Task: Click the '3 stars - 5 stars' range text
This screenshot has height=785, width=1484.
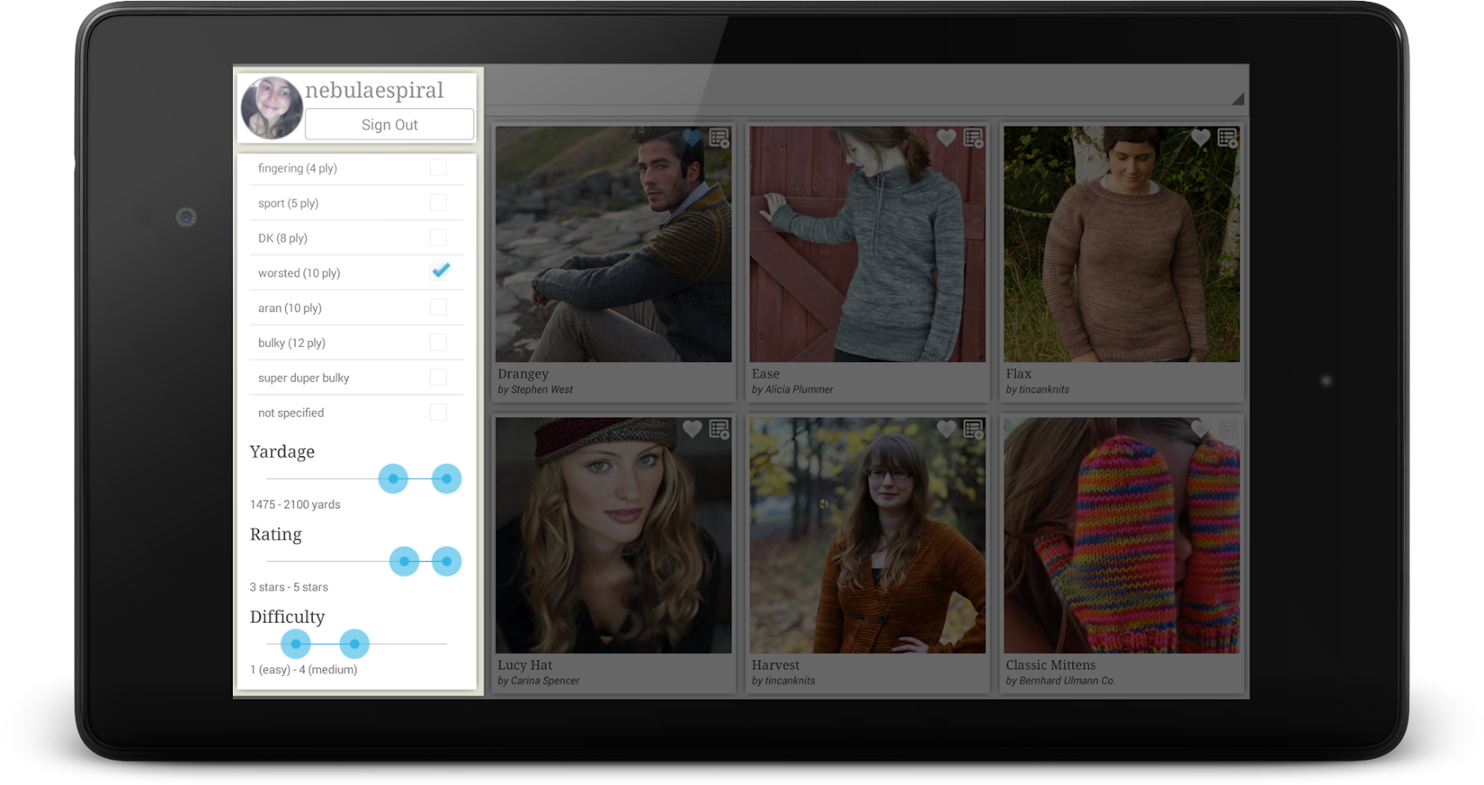Action: pyautogui.click(x=289, y=588)
